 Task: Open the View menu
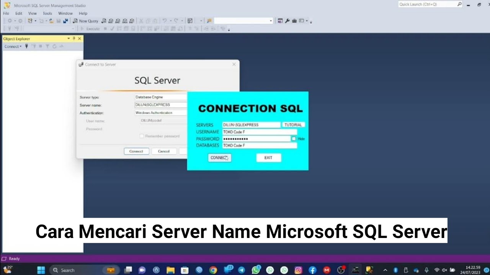pyautogui.click(x=33, y=13)
